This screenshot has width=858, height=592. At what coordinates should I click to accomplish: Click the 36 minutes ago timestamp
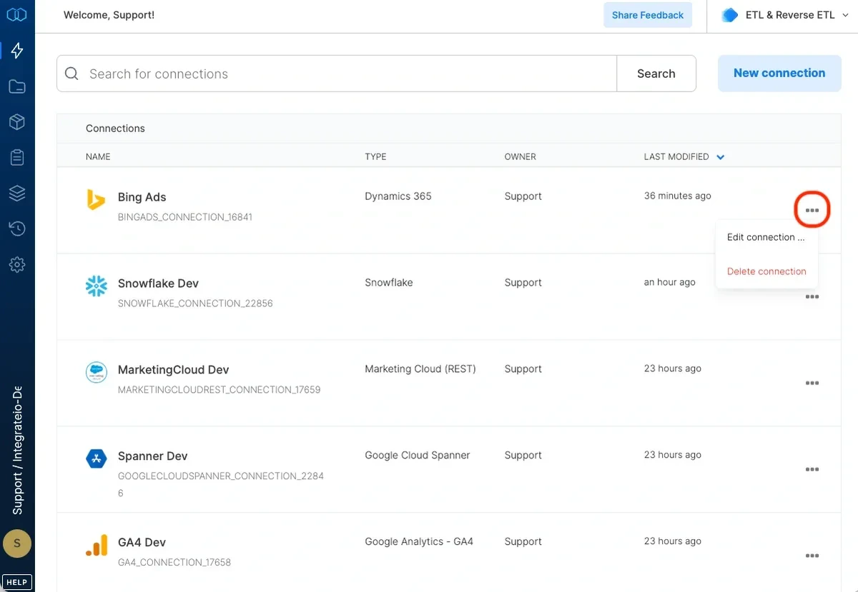click(x=678, y=196)
